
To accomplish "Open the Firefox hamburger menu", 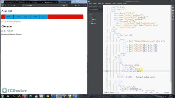I will (85, 5).
